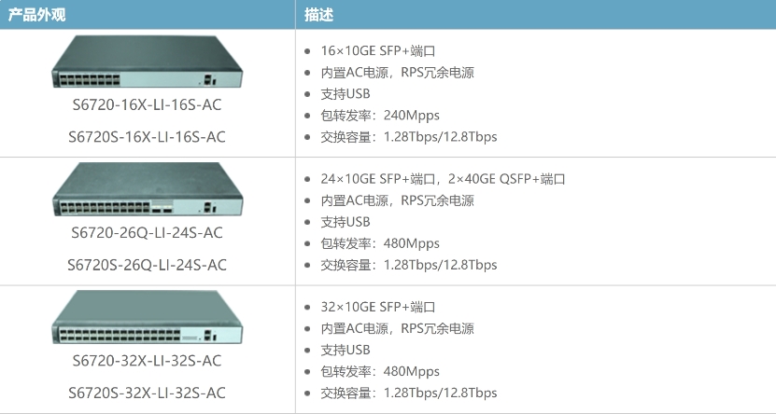
Task: Click the S6720-16X-LI-16S-AC switch product image
Action: (147, 62)
